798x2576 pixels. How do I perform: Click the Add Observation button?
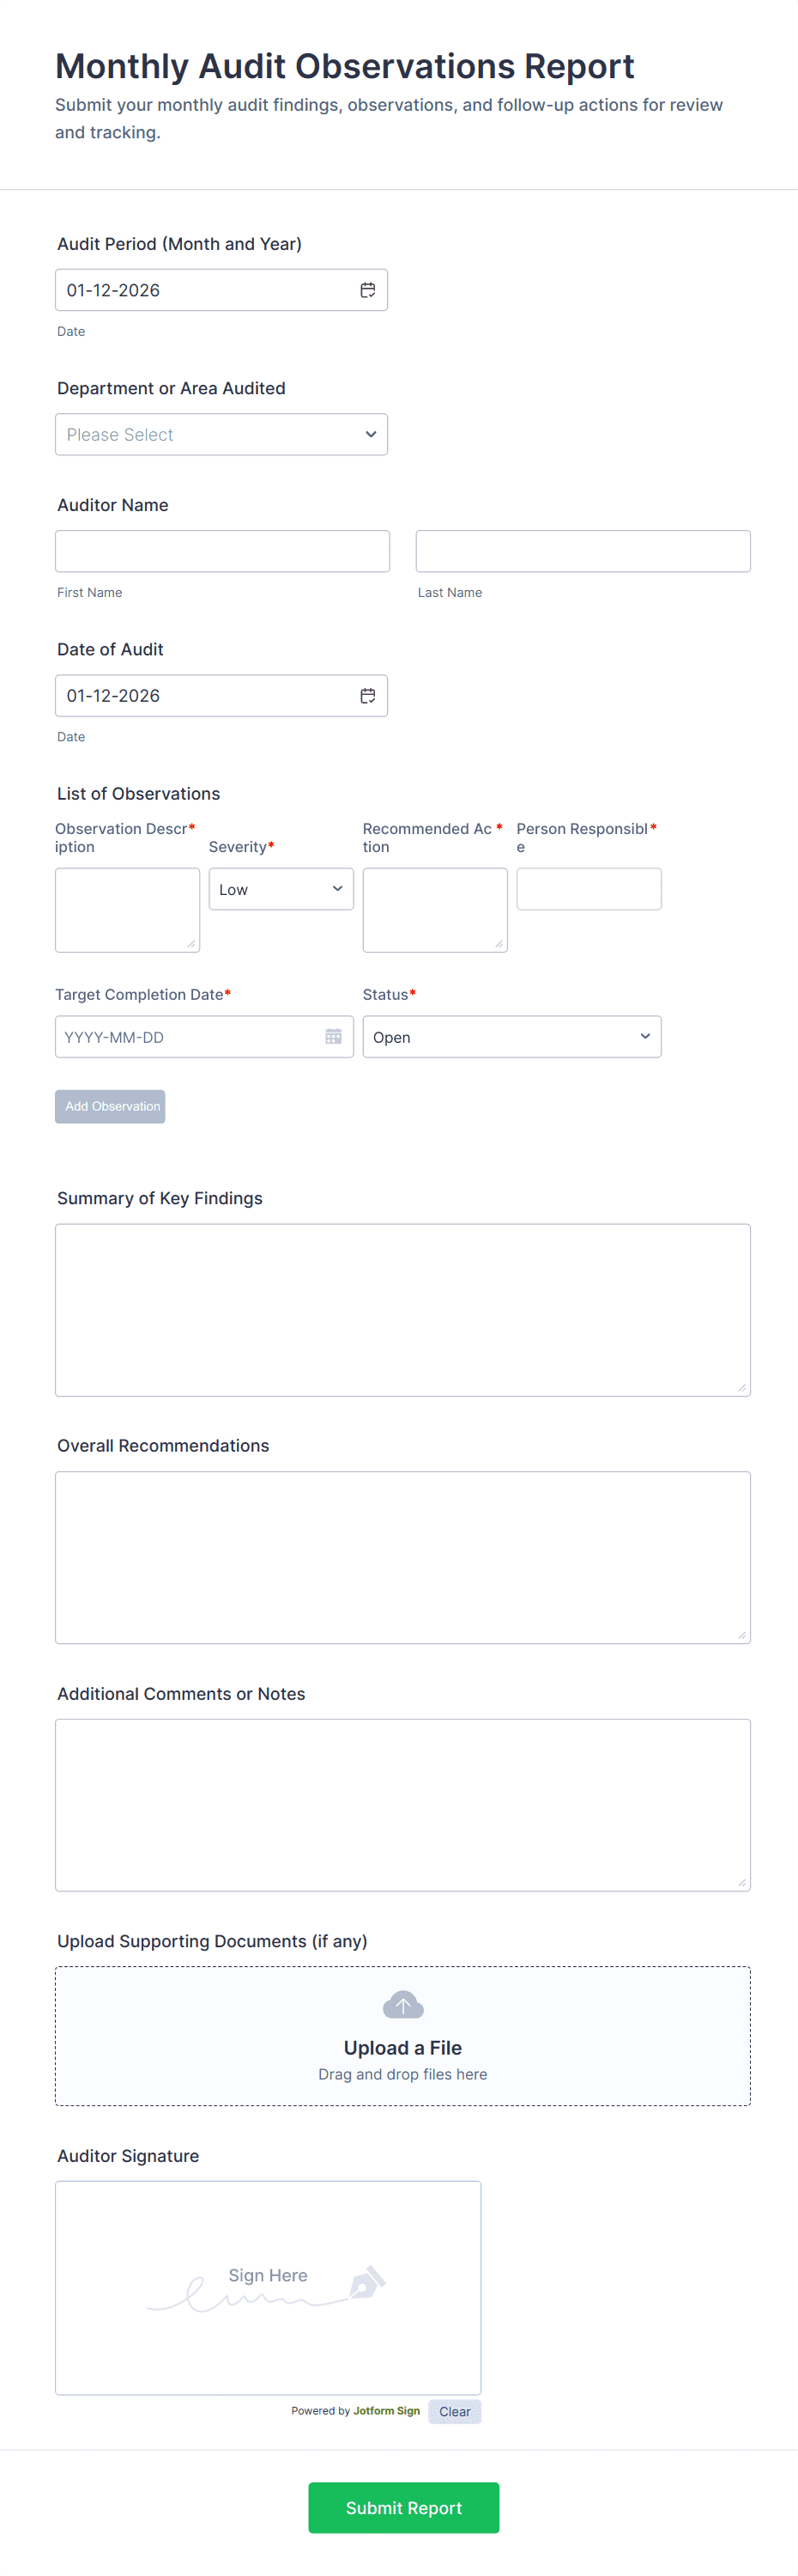click(110, 1106)
